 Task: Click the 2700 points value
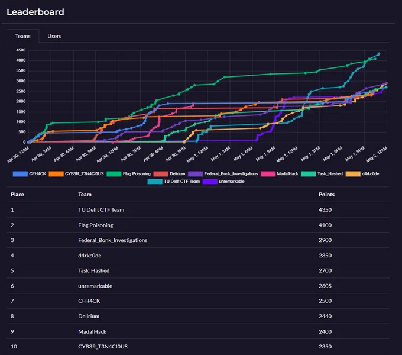(x=325, y=270)
